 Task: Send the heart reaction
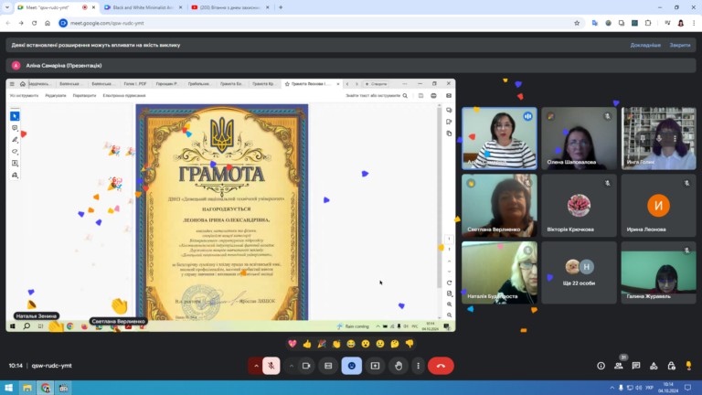click(x=292, y=344)
